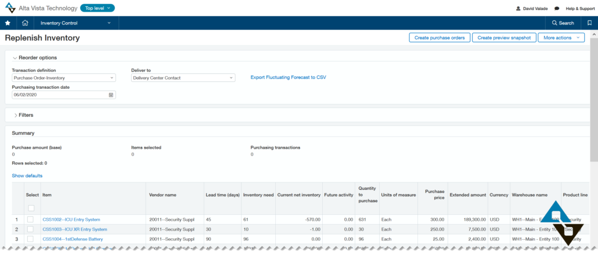The image size is (598, 255).
Task: Click the magnifier Search icon
Action: tap(554, 23)
